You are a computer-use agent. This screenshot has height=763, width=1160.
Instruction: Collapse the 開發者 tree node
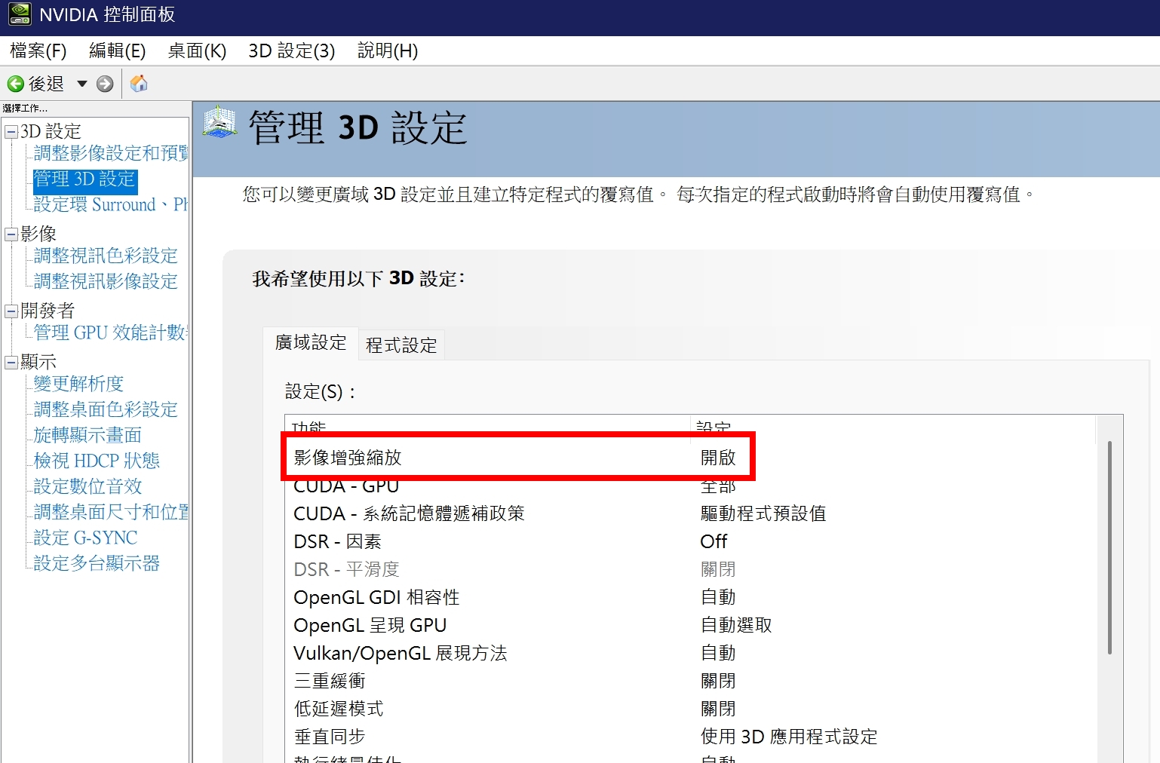click(11, 311)
